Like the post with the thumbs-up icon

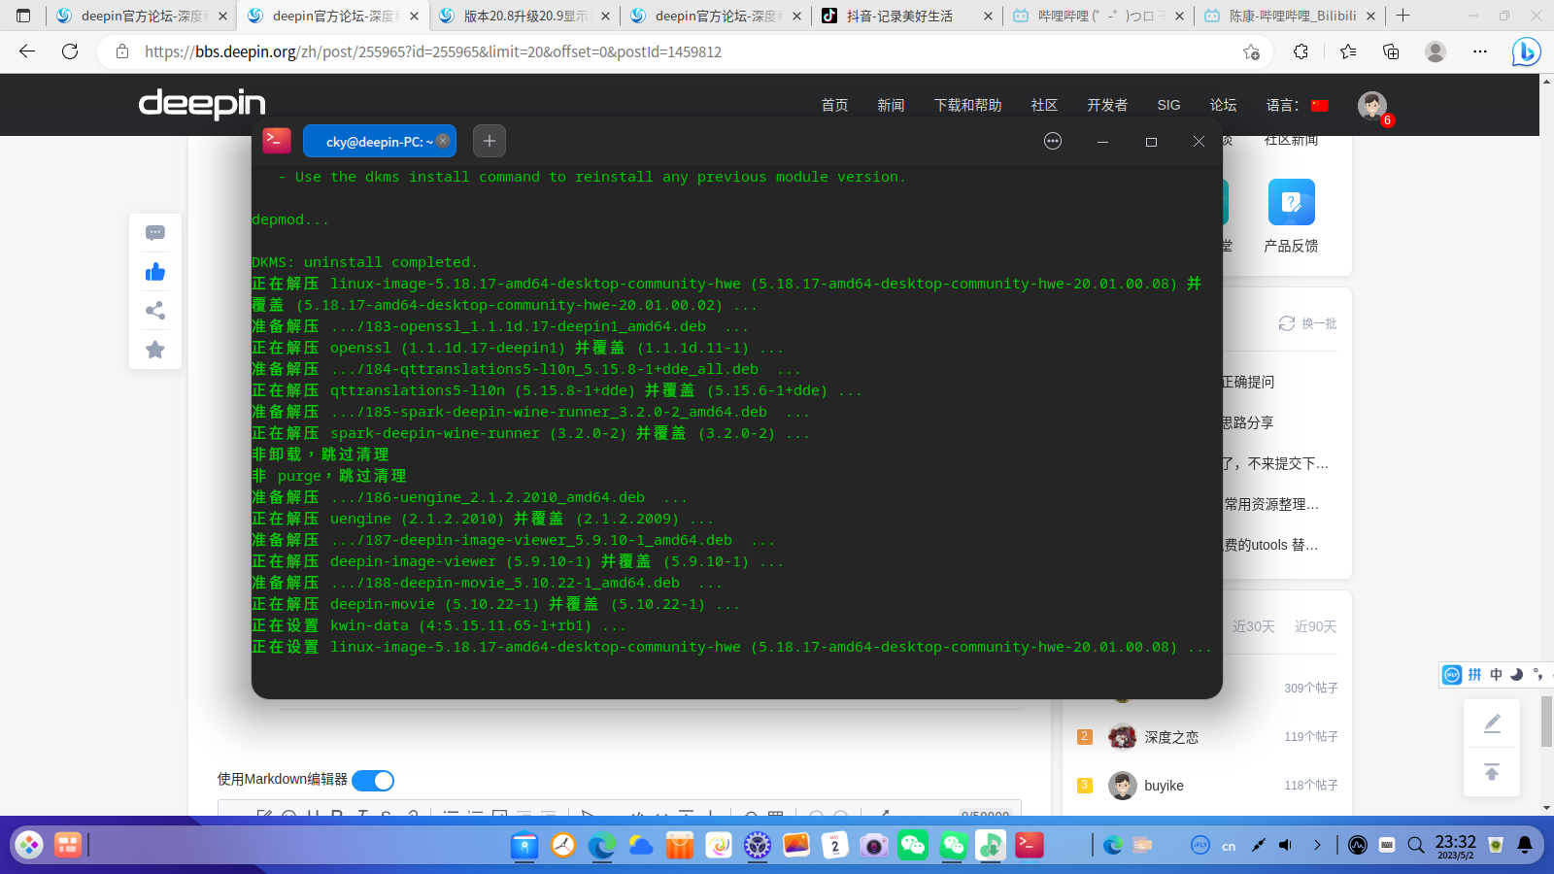(x=154, y=272)
